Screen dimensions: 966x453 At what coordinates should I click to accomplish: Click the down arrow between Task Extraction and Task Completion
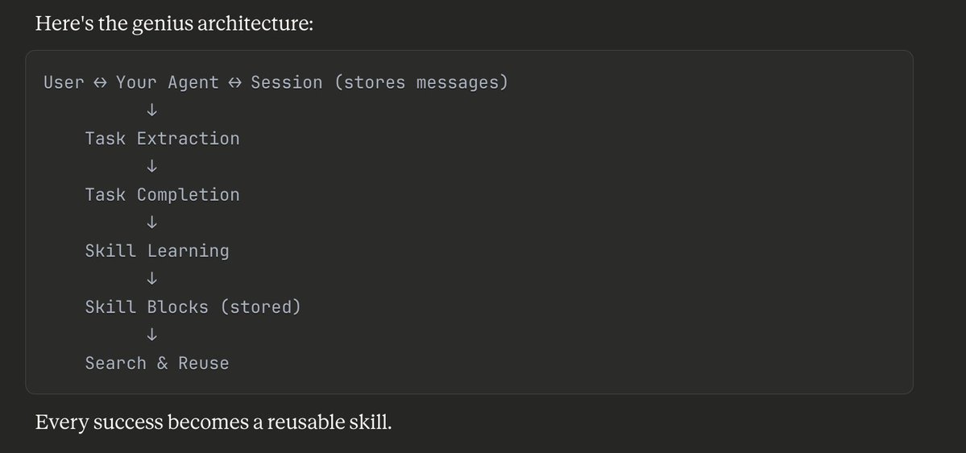pyautogui.click(x=151, y=167)
